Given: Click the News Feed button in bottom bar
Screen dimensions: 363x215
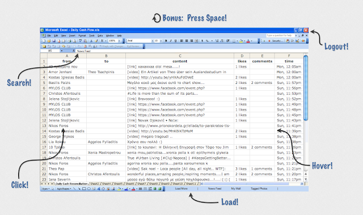Looking at the screenshot, I should (x=214, y=188).
